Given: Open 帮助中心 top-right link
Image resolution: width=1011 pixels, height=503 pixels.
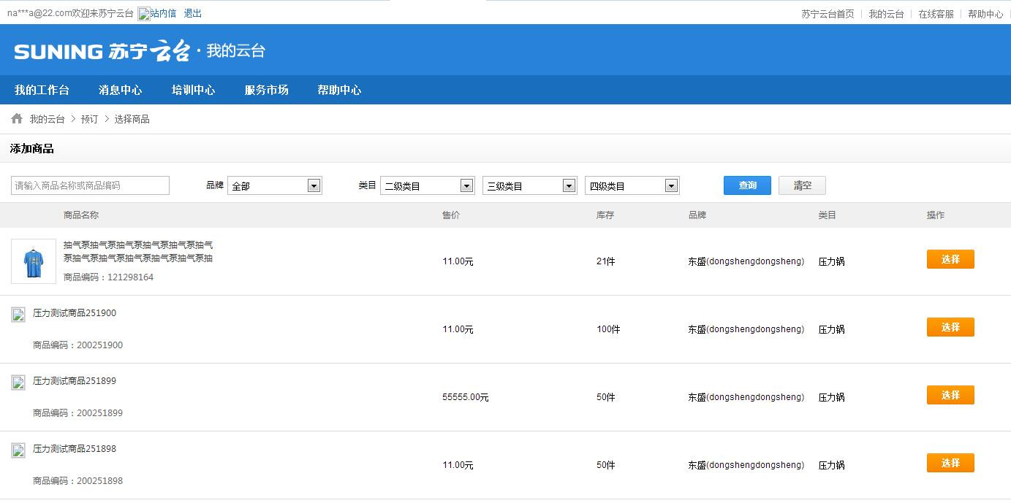Looking at the screenshot, I should coord(985,14).
